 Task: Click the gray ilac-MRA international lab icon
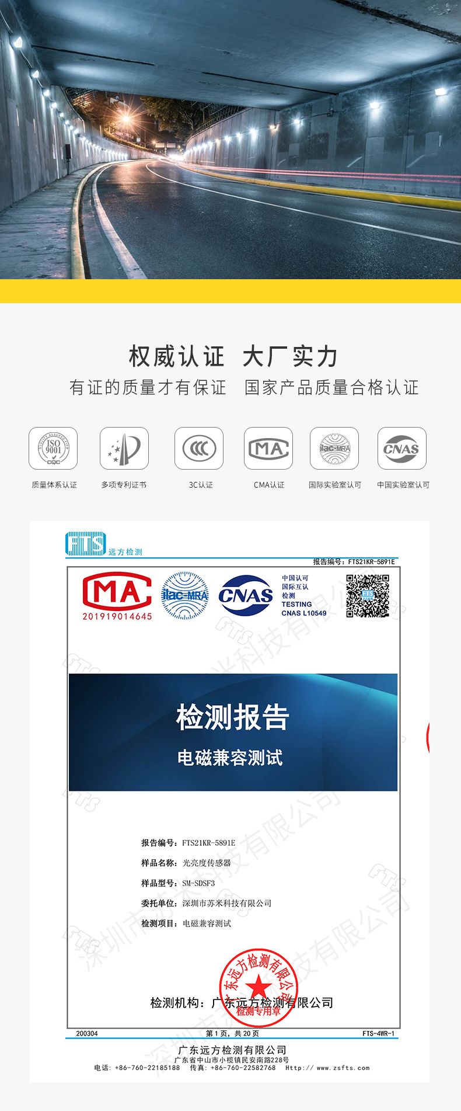click(334, 449)
